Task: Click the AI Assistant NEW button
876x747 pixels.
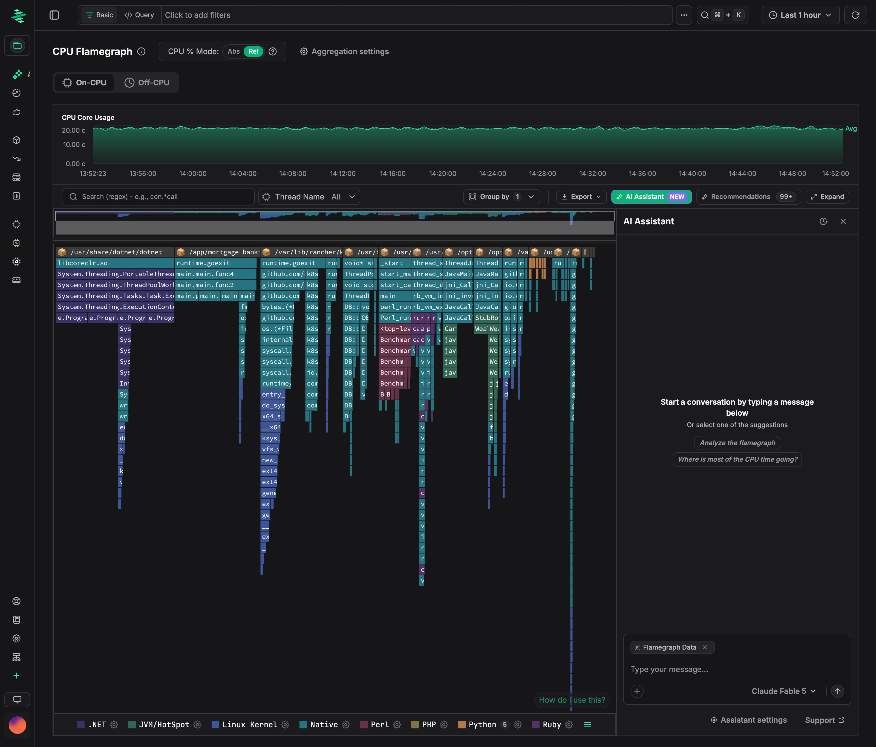Action: tap(651, 197)
